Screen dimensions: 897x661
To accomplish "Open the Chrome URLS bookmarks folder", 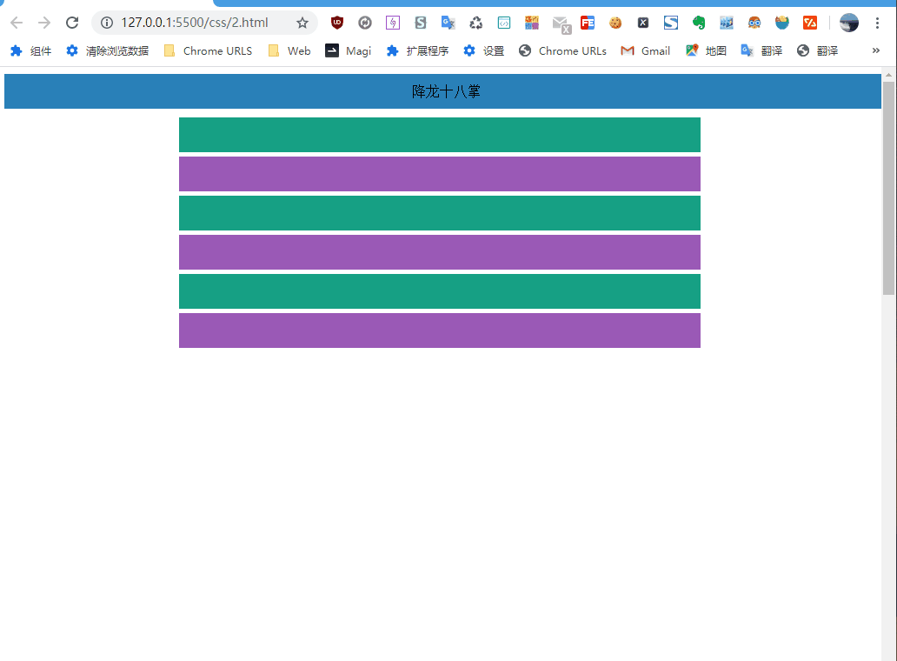I will (x=207, y=50).
